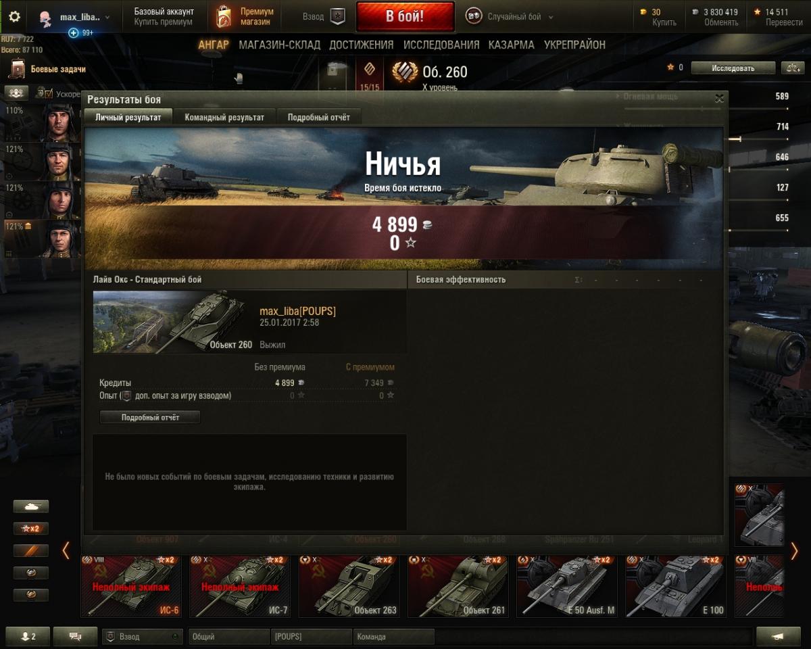Open the chat channels icon
Image resolution: width=811 pixels, height=649 pixels.
point(75,636)
